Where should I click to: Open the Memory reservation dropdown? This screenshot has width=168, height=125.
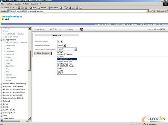(x=65, y=45)
